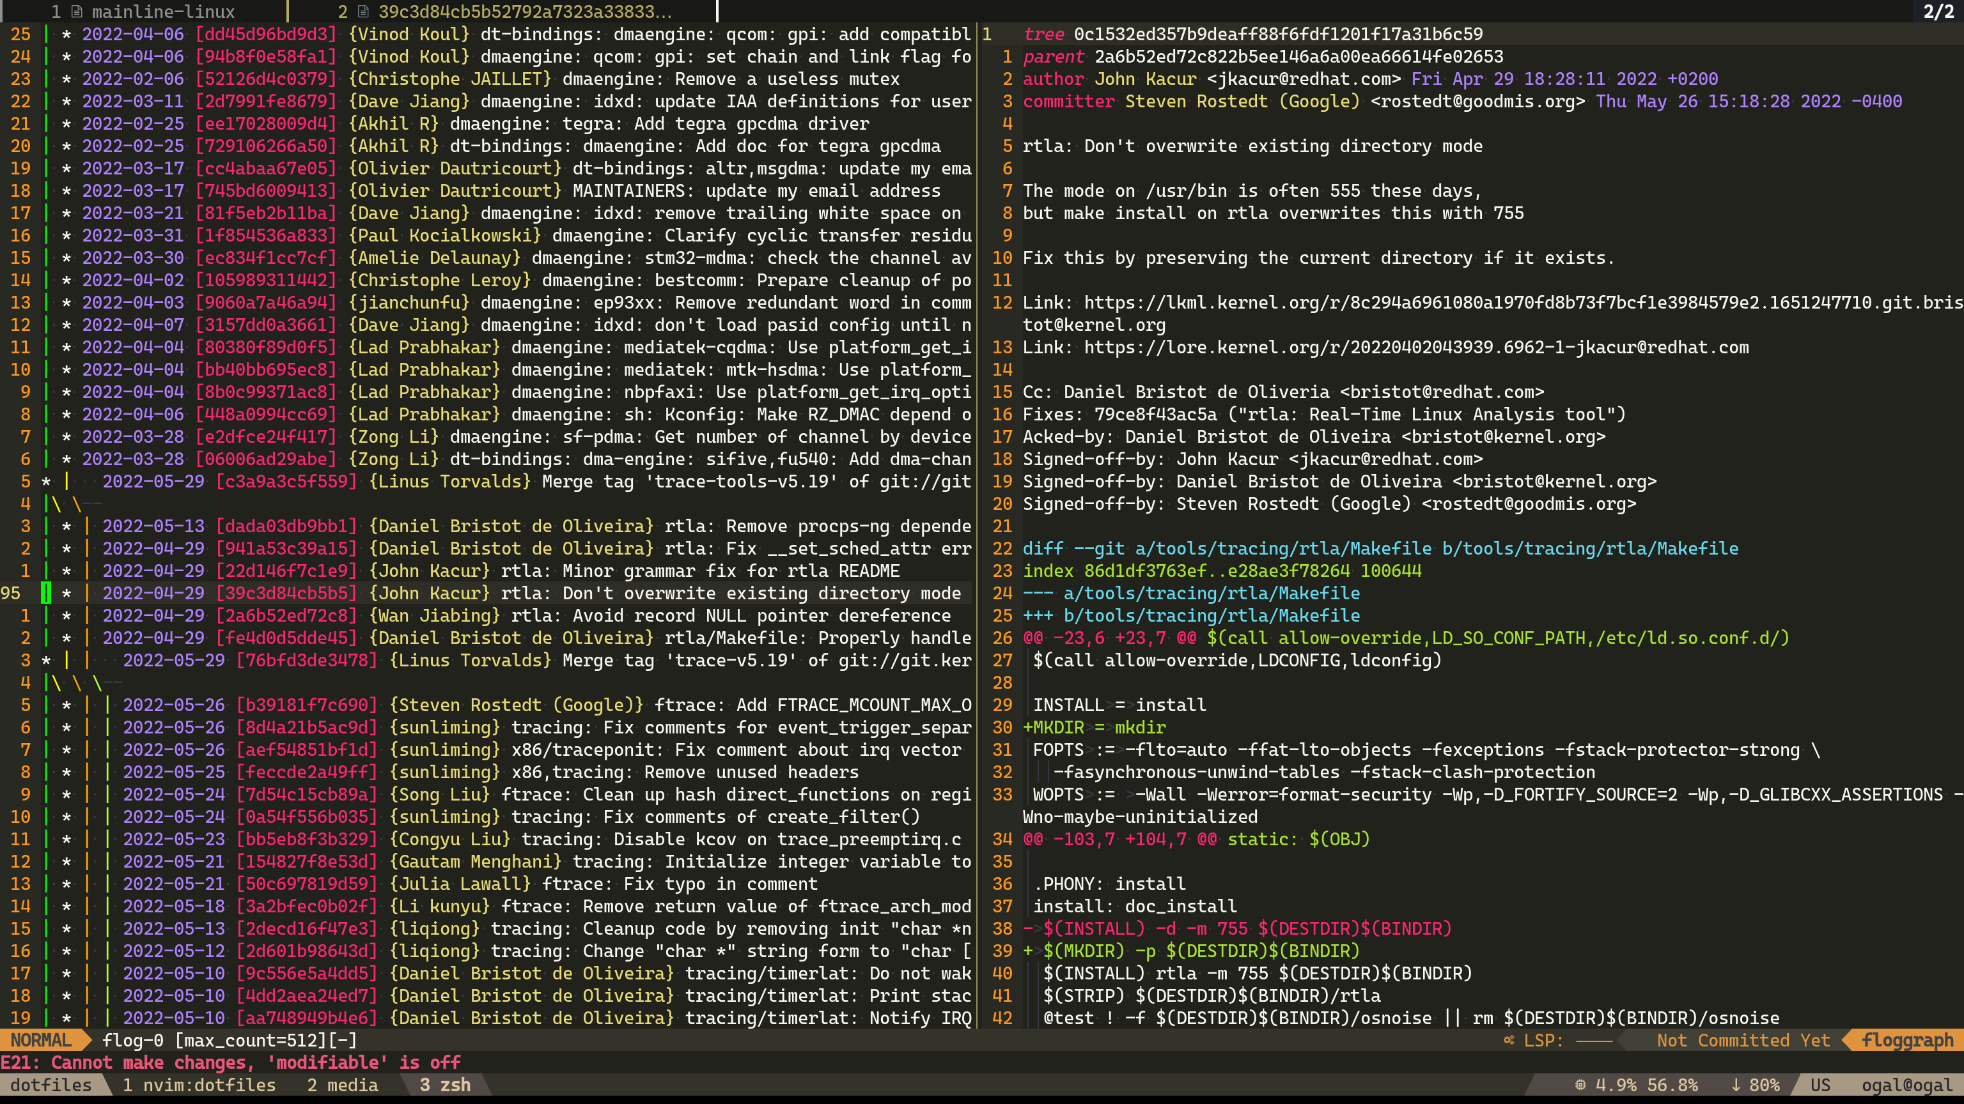
Task: Select merge commit 76bfd3de3478 trace-v5.19
Action: [x=508, y=660]
